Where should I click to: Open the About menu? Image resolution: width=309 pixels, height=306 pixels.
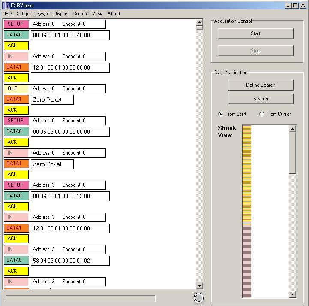tap(114, 14)
